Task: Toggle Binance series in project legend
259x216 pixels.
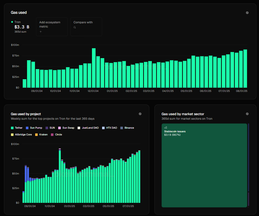Action: click(127, 128)
